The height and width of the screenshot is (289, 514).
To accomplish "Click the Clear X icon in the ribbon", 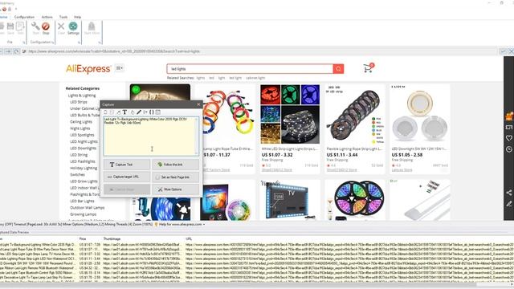I will pyautogui.click(x=61, y=26).
